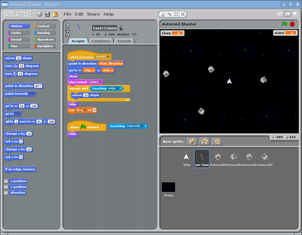Open the go to target dropdown
The image size is (302, 235).
18,114
